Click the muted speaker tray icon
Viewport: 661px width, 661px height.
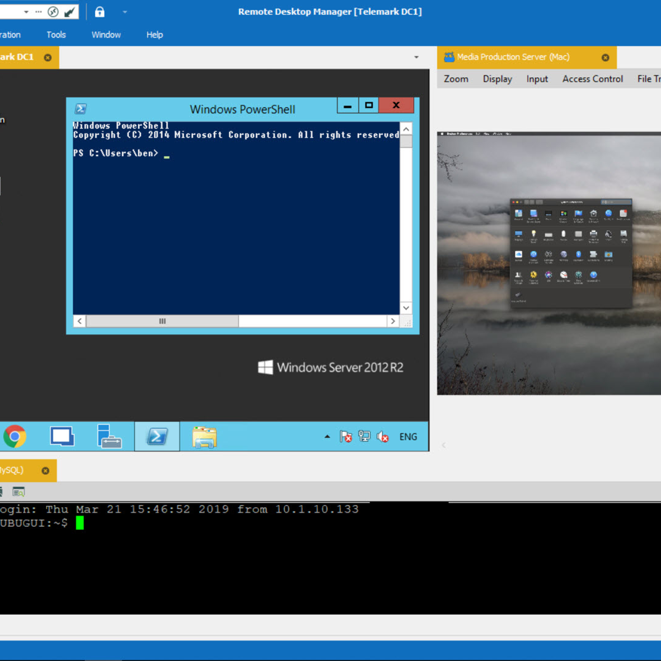[x=383, y=437]
